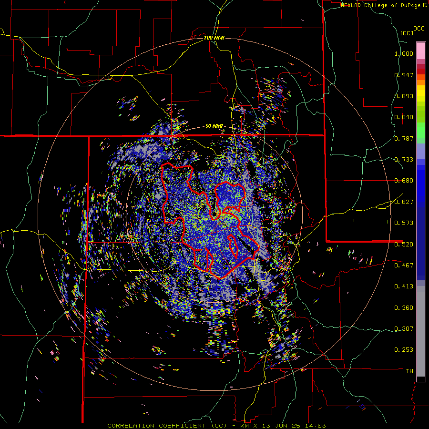
Task: Click the 0.360 legend value
Action: click(x=404, y=308)
